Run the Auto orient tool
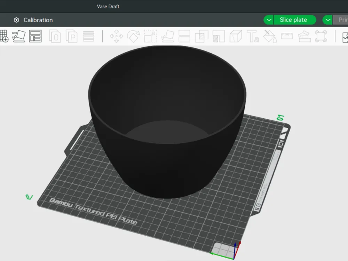 (19, 36)
